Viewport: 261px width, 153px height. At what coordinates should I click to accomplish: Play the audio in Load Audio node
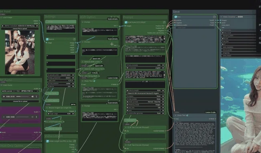coord(4,96)
